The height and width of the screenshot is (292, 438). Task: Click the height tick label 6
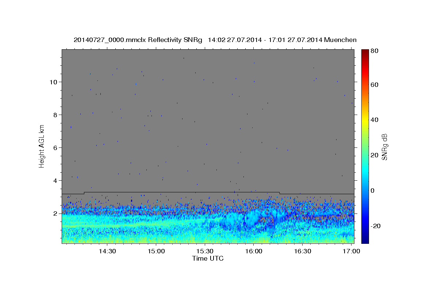56,147
